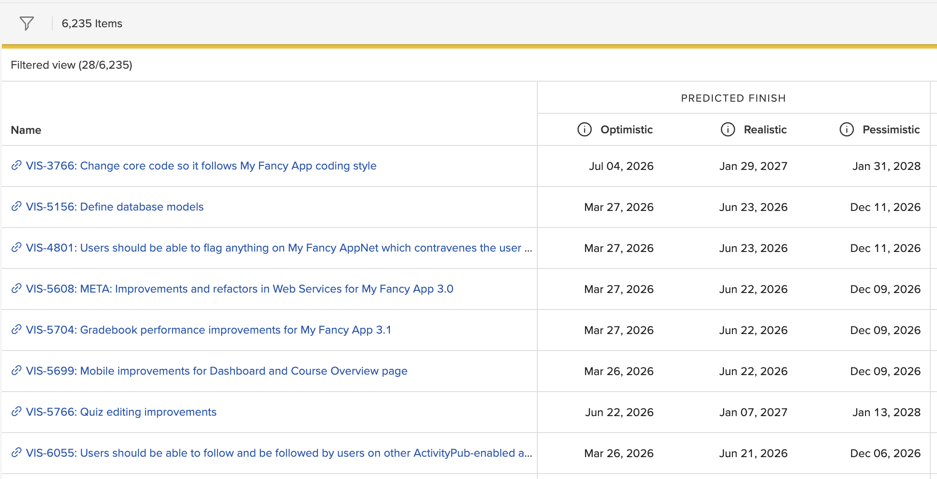Viewport: 937px width, 479px height.
Task: Click the link icon beside VIS-5704
Action: [17, 330]
